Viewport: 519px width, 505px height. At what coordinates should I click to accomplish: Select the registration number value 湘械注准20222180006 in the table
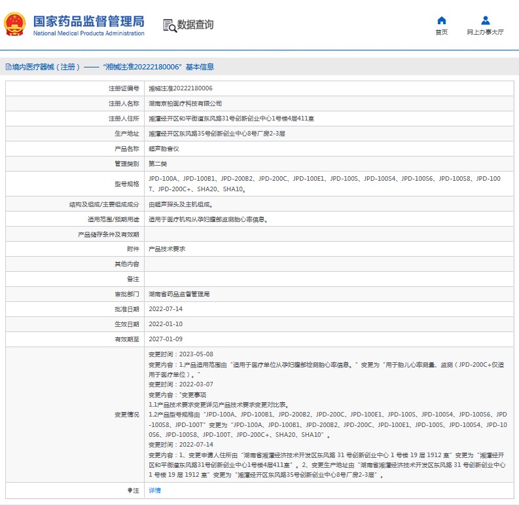click(180, 88)
